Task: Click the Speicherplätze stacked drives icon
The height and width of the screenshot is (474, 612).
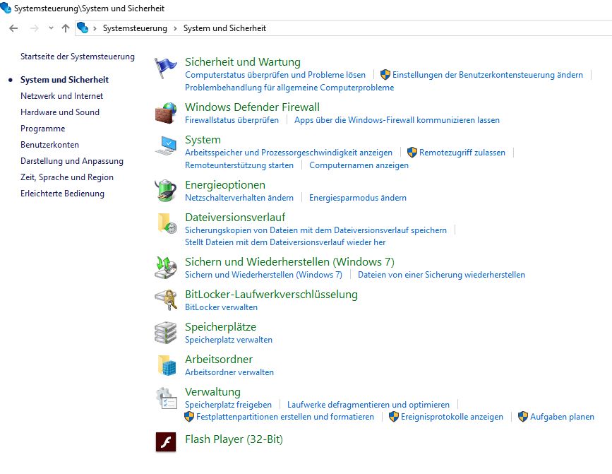Action: pyautogui.click(x=165, y=333)
